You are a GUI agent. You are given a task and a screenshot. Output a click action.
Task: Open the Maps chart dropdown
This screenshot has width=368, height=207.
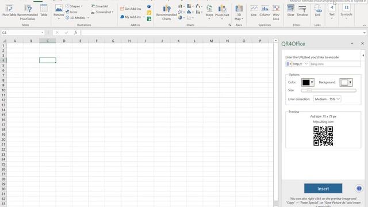click(209, 13)
